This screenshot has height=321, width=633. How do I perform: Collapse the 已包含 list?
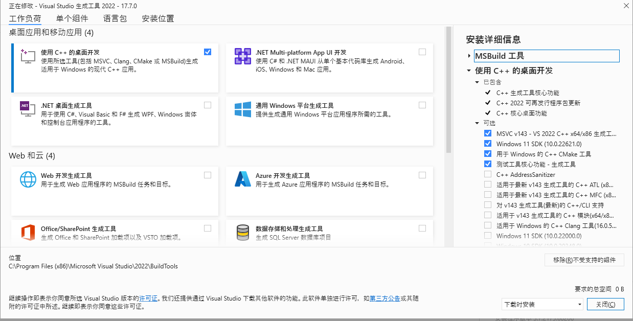pos(477,82)
